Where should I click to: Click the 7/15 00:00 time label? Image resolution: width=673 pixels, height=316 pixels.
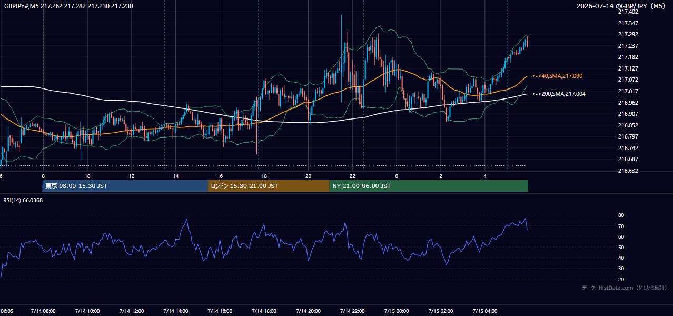397,311
